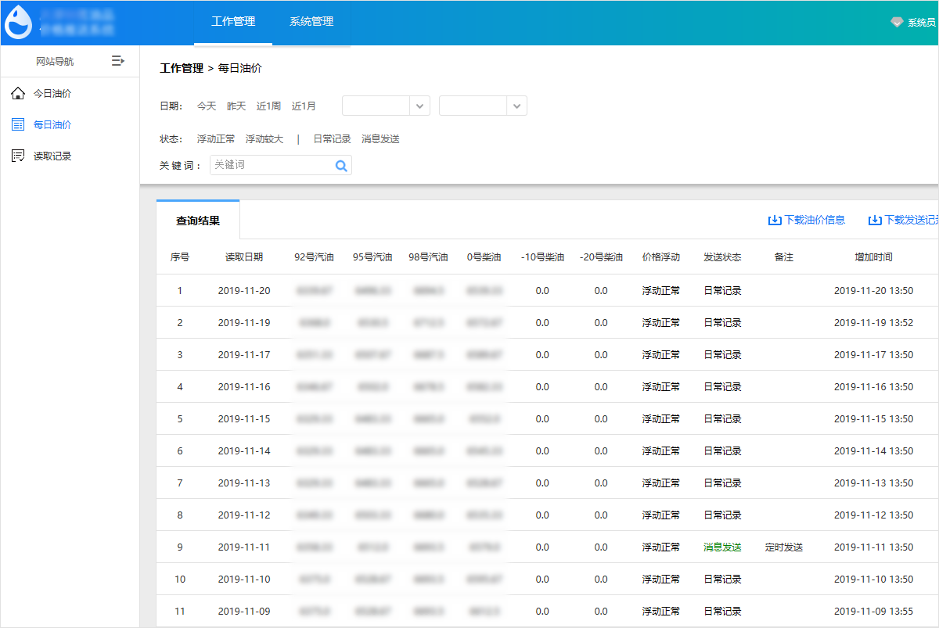
Task: Select the 2019-11-14 date cell
Action: 244,451
